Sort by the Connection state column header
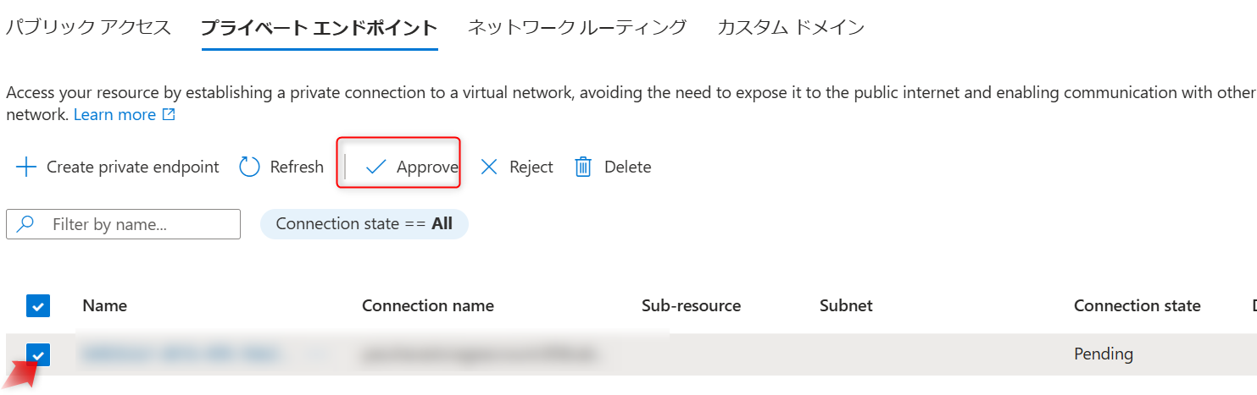The height and width of the screenshot is (395, 1257). coord(1137,305)
